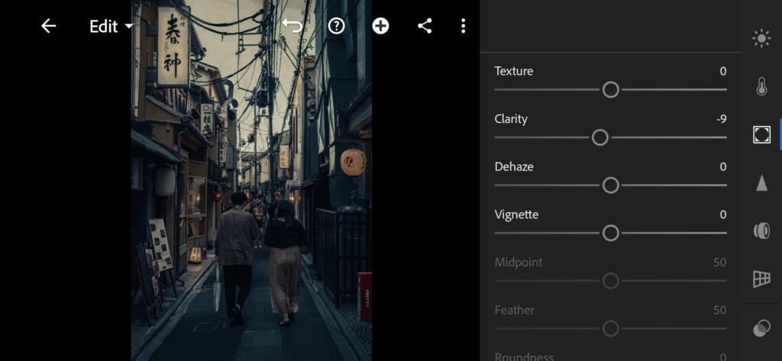
Task: Click the Dehaze slider handle
Action: coord(610,185)
